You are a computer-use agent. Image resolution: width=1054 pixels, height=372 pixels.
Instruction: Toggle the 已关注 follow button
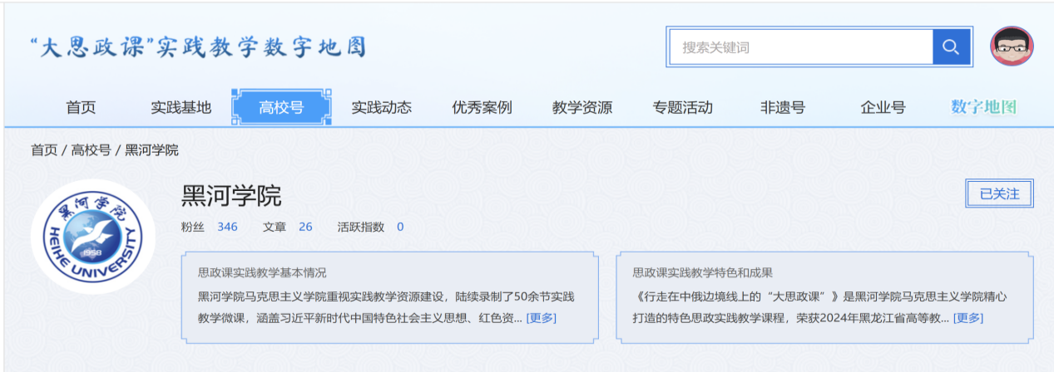click(999, 193)
